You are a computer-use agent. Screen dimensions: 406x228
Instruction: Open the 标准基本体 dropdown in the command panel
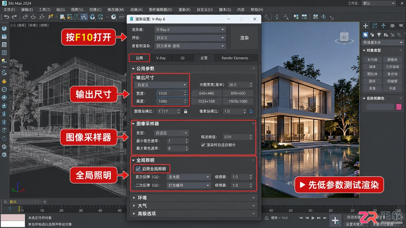(383, 43)
